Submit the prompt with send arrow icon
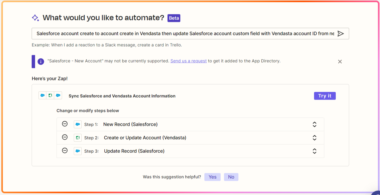The width and height of the screenshot is (380, 195). [x=340, y=34]
